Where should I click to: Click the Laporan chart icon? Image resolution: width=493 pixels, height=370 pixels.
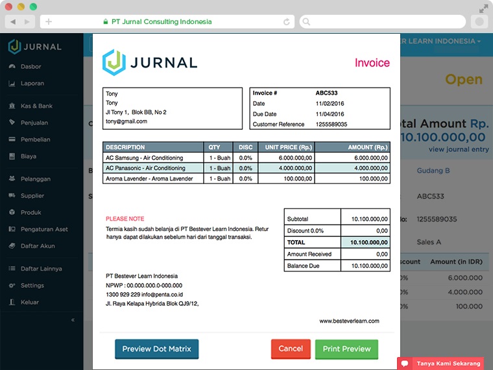click(x=12, y=83)
